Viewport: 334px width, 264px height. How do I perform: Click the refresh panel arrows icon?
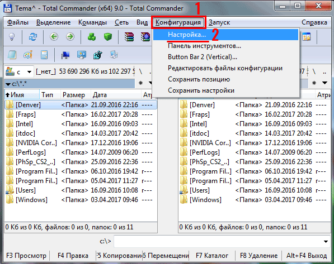coord(33,37)
